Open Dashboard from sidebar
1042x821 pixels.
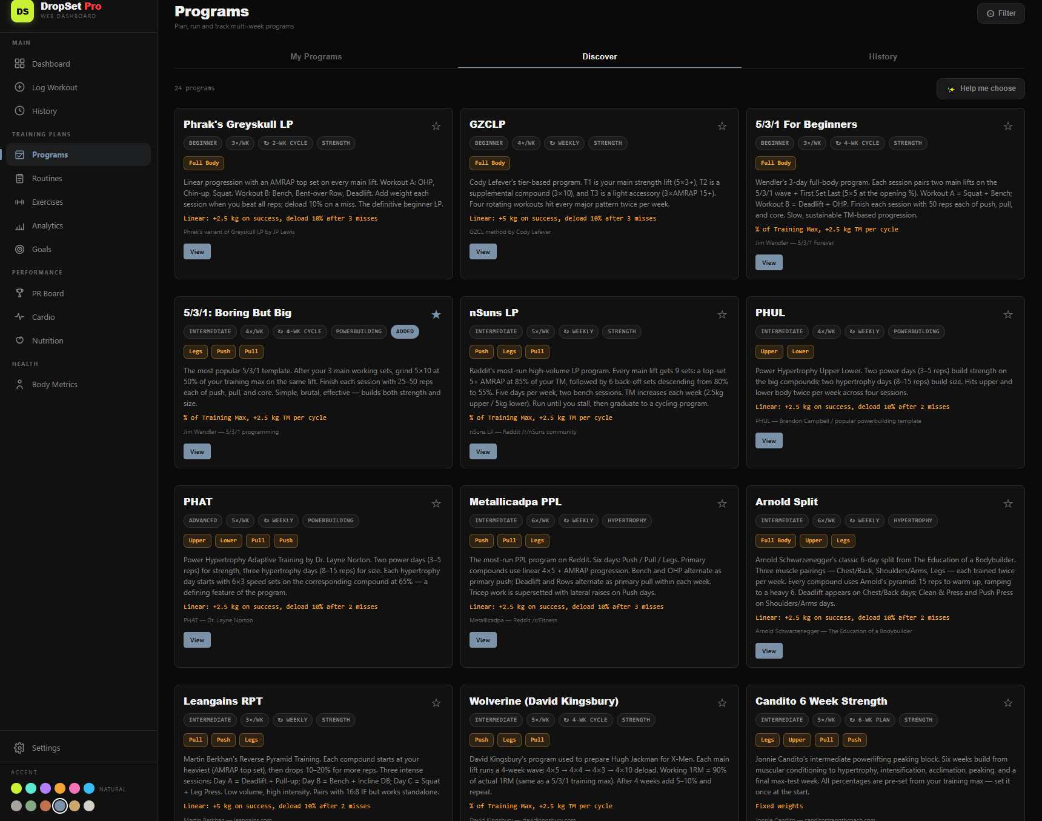[x=78, y=64]
